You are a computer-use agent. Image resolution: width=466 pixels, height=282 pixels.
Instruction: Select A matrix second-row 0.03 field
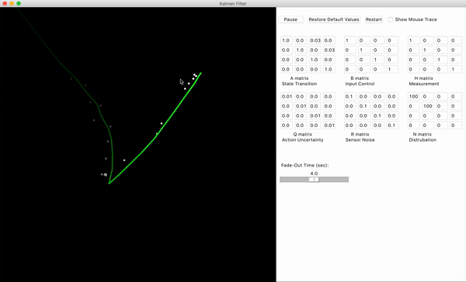[x=329, y=50]
